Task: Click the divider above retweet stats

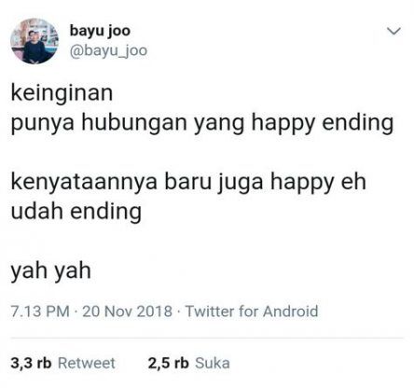Action: click(207, 338)
